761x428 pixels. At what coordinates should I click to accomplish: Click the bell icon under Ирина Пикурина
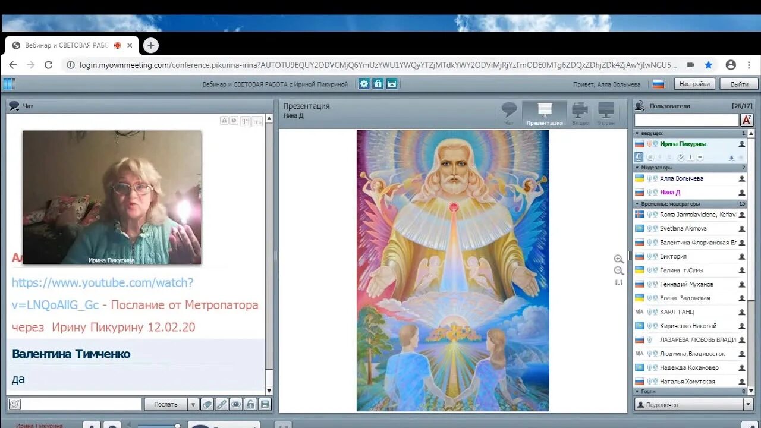pos(731,158)
